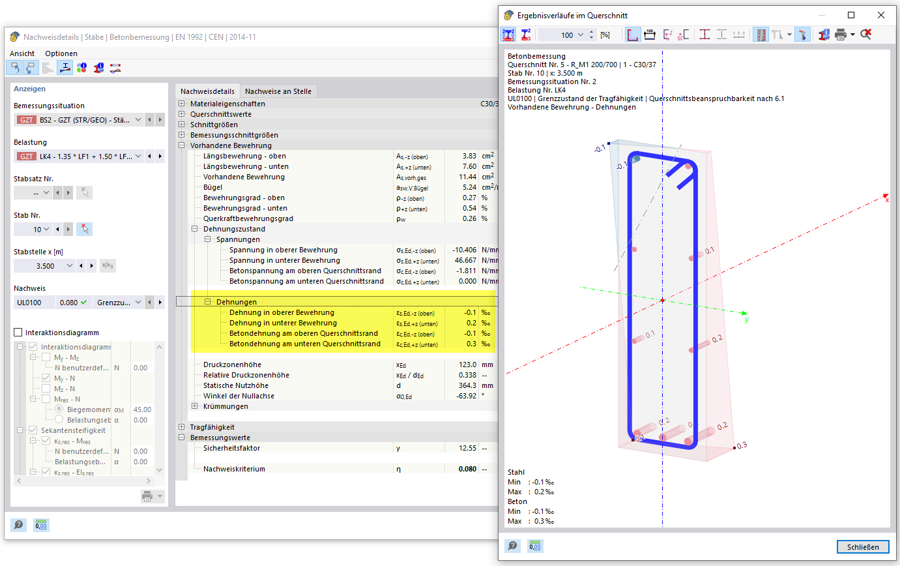The width and height of the screenshot is (900, 566).
Task: Check the My - Mz tree option
Action: coord(46,357)
